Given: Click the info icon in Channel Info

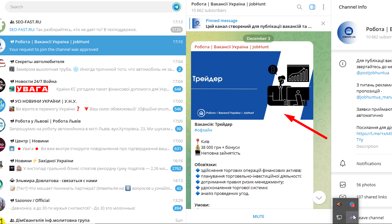Looking at the screenshot, I should (343, 64).
